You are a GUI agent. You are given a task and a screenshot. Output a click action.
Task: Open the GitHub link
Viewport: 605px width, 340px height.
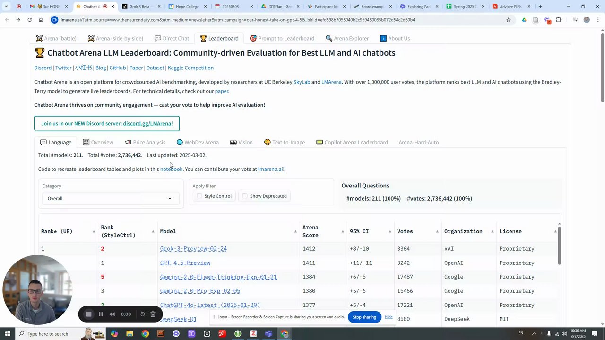tap(118, 68)
